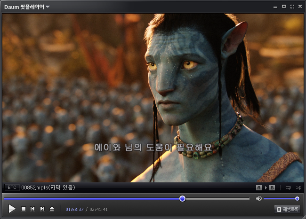Click the ETC format label

click(12, 188)
